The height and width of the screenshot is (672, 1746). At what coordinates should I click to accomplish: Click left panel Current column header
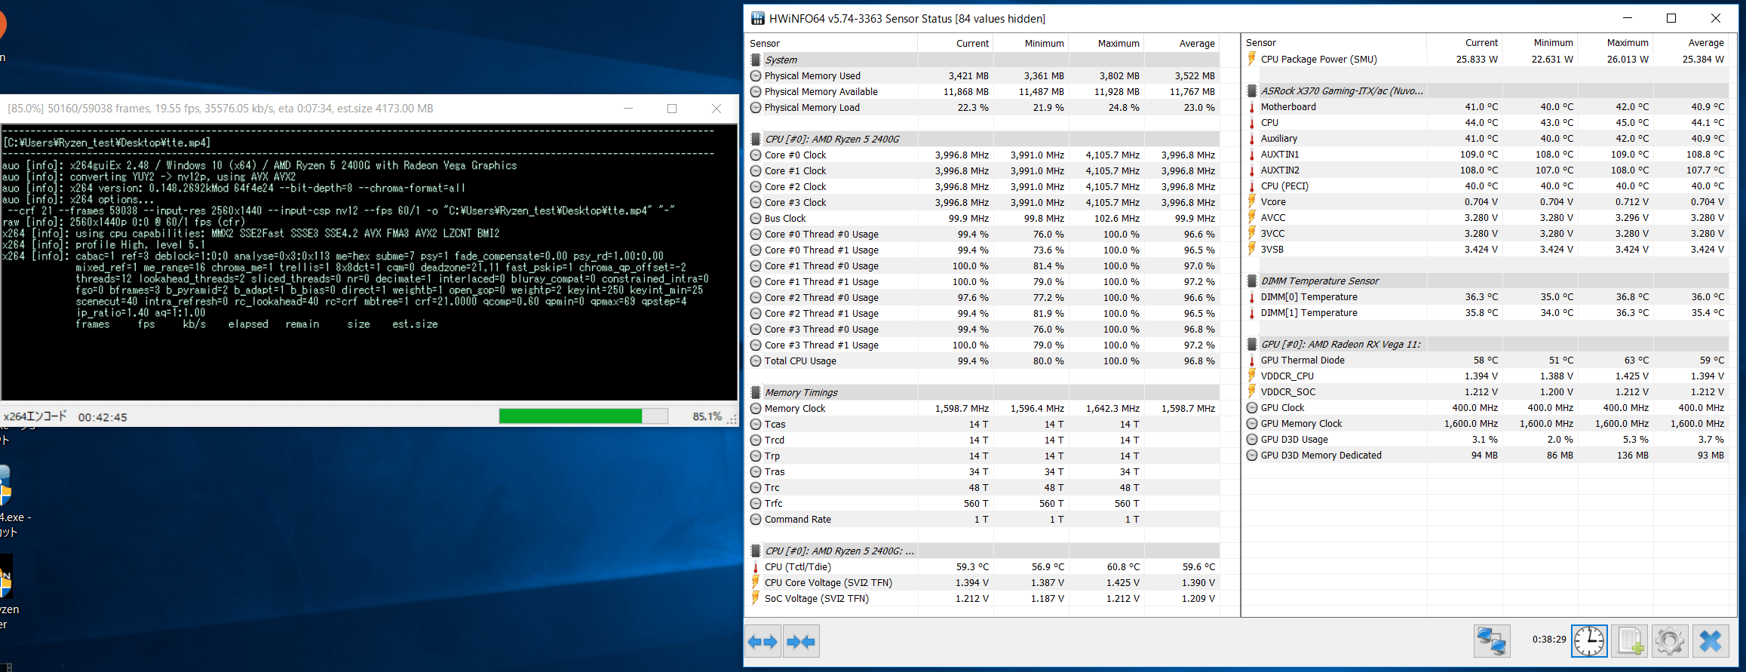pyautogui.click(x=956, y=43)
